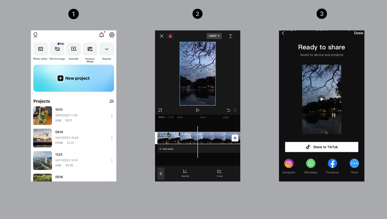This screenshot has width=387, height=219.
Task: Click Share to TikTok button
Action: click(x=321, y=147)
